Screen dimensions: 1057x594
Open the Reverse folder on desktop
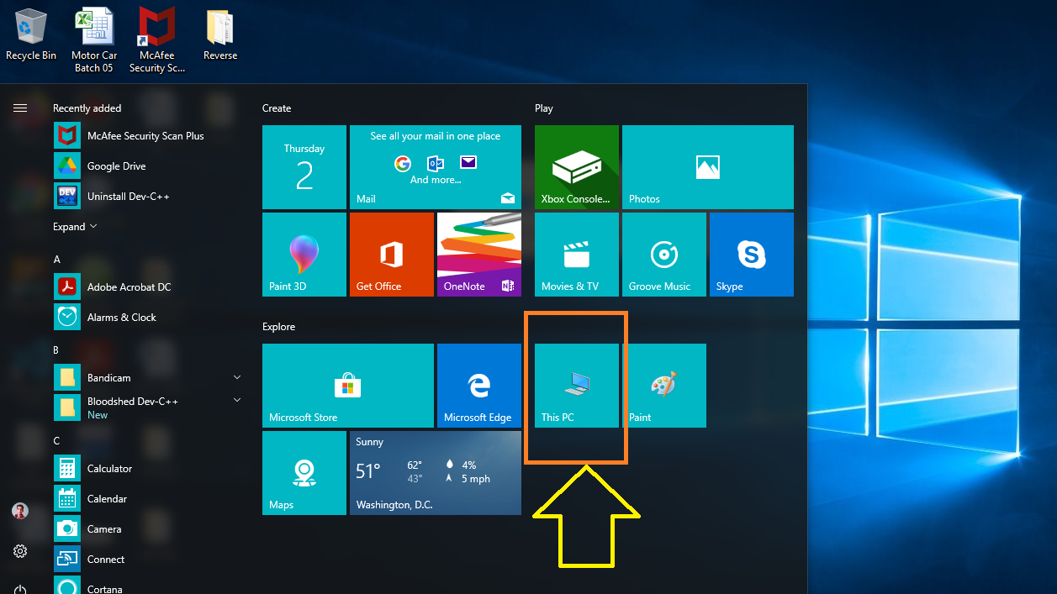coord(220,35)
